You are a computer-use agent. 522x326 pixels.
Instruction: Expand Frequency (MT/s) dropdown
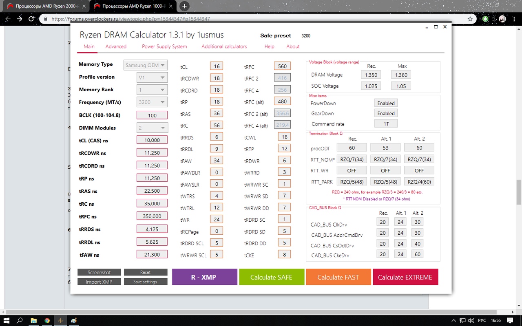click(152, 103)
